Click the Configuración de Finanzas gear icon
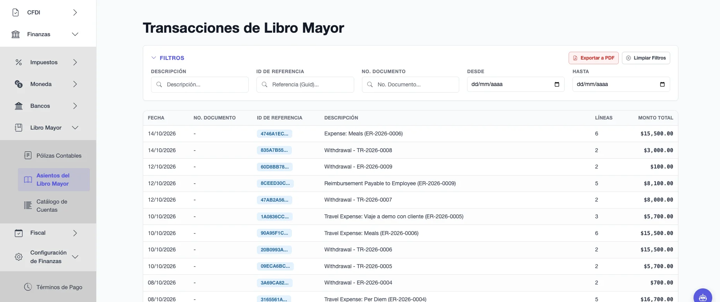The image size is (720, 302). tap(19, 257)
